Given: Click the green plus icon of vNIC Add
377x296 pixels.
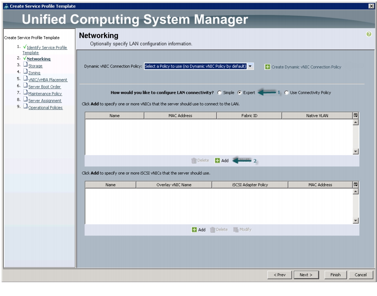Looking at the screenshot, I should (217, 160).
